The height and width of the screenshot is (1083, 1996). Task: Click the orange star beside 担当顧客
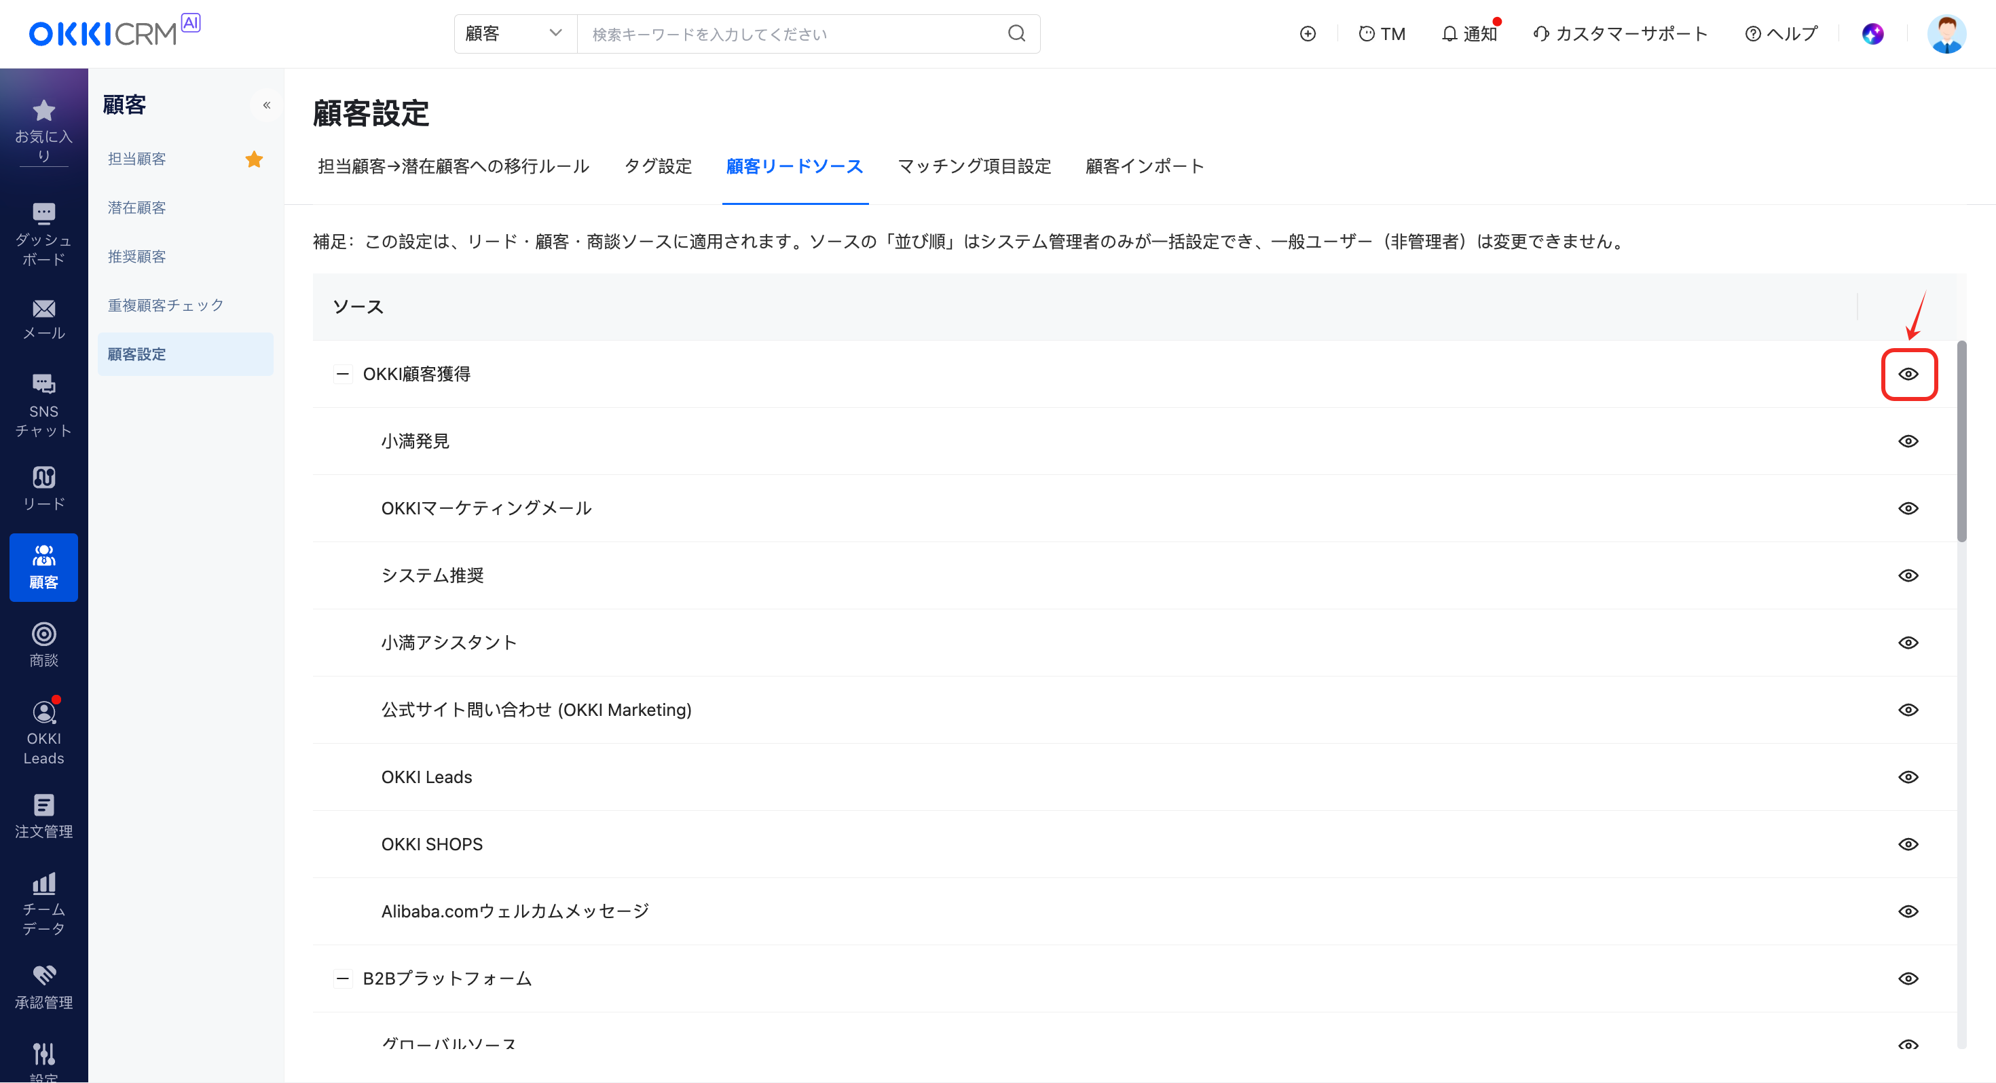(254, 159)
